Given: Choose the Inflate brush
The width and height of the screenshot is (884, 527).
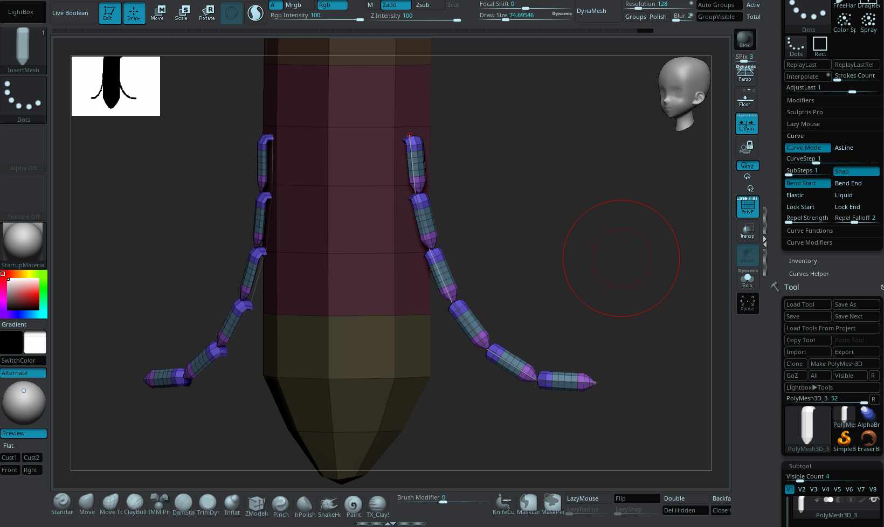Looking at the screenshot, I should coord(232,505).
